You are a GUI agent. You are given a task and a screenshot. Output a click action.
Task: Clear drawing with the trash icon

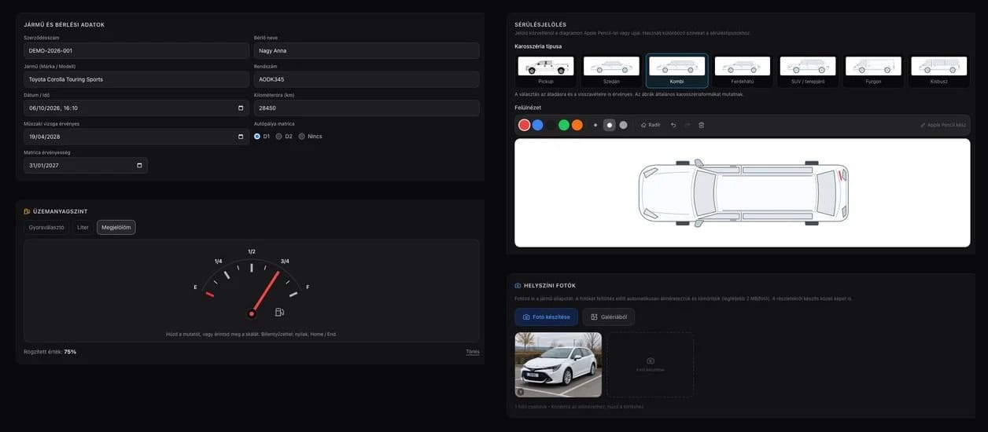click(x=702, y=125)
